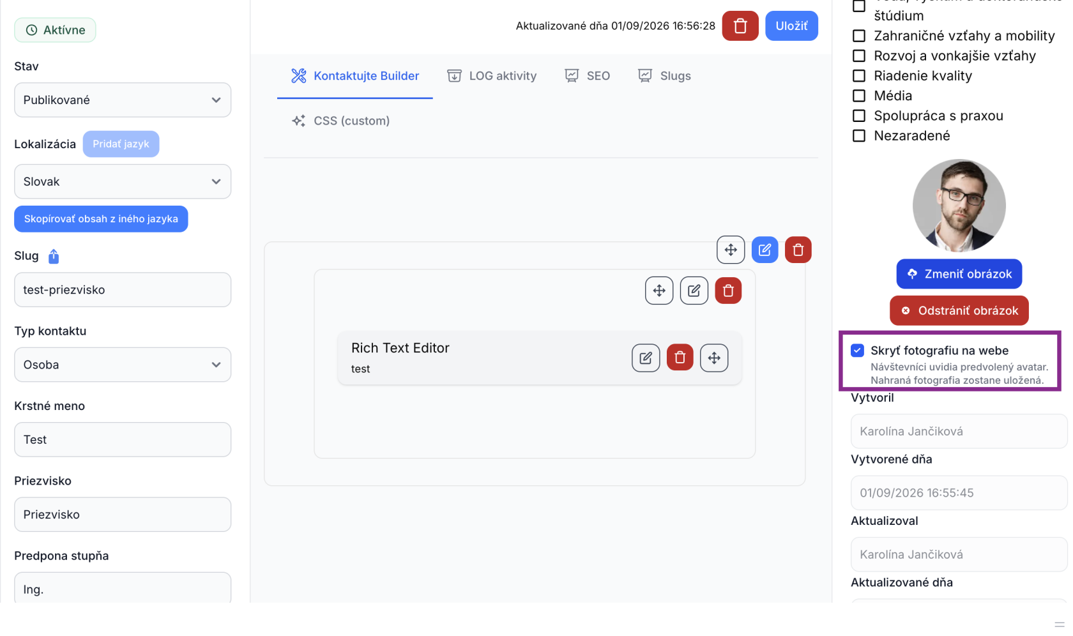This screenshot has width=1073, height=636.
Task: Click the red delete trash icon beside Uložiť
Action: (740, 26)
